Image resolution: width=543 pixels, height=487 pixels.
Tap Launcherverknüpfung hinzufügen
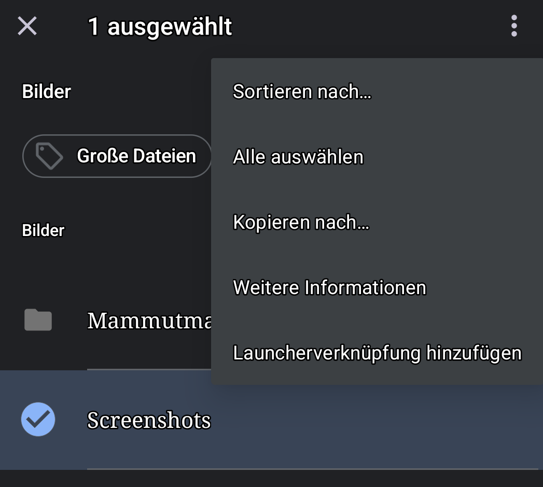pyautogui.click(x=377, y=353)
